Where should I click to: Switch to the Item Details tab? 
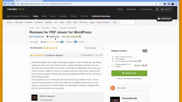(34, 42)
